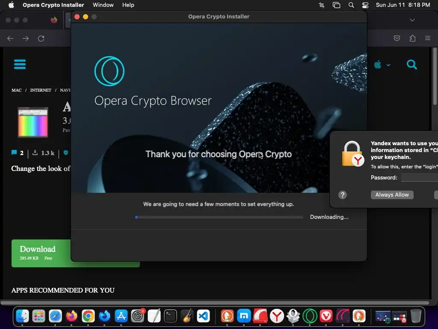Click the webpage horizontal scrollbar
Viewport: 438px width, 329px height.
215,303
